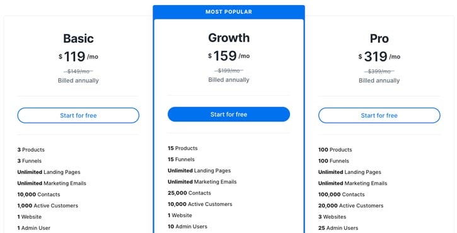Click the 3 Funnels feature line
This screenshot has width=457, height=233.
30,161
